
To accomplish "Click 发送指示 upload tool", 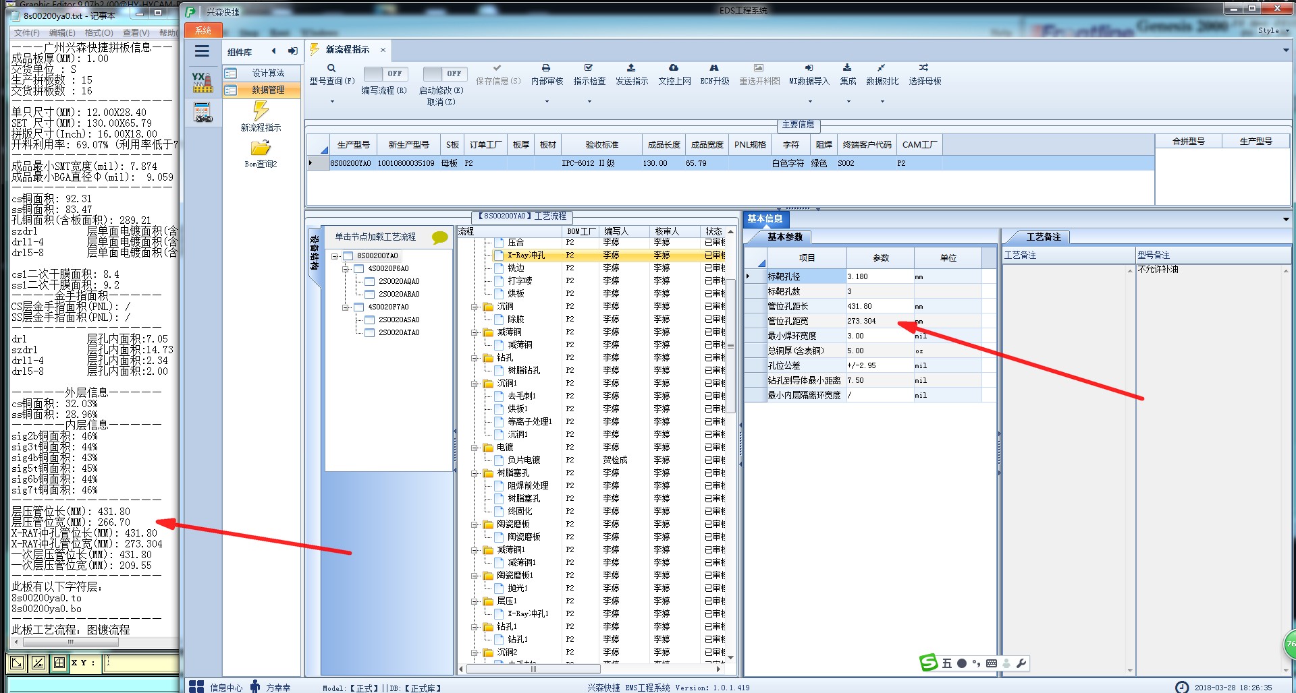I will pyautogui.click(x=631, y=75).
